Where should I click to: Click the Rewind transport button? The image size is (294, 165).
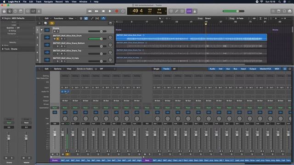point(90,11)
